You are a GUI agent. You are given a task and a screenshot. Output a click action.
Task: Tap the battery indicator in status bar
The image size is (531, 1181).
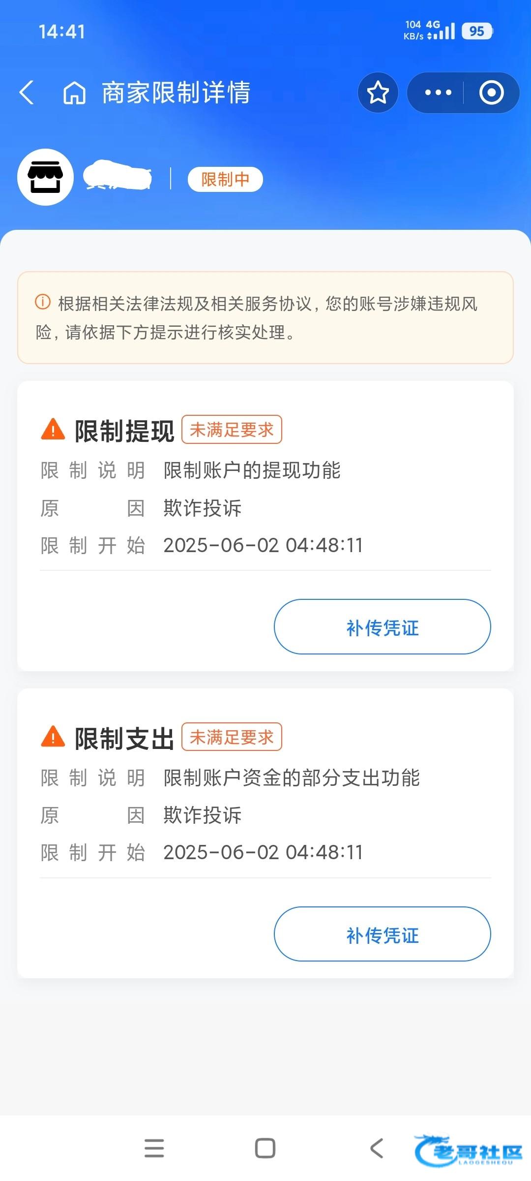pos(476,31)
